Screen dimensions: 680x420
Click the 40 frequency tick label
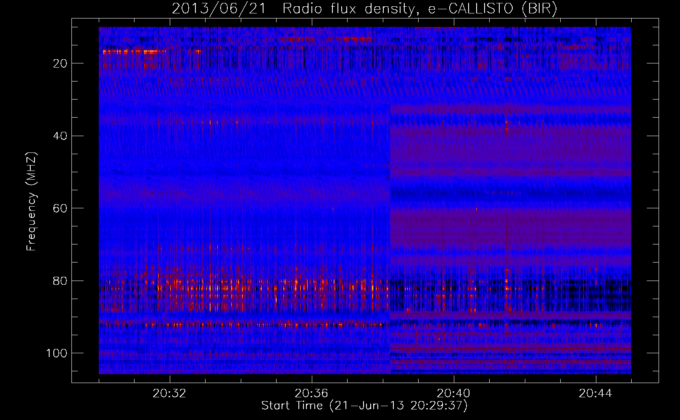tap(61, 136)
